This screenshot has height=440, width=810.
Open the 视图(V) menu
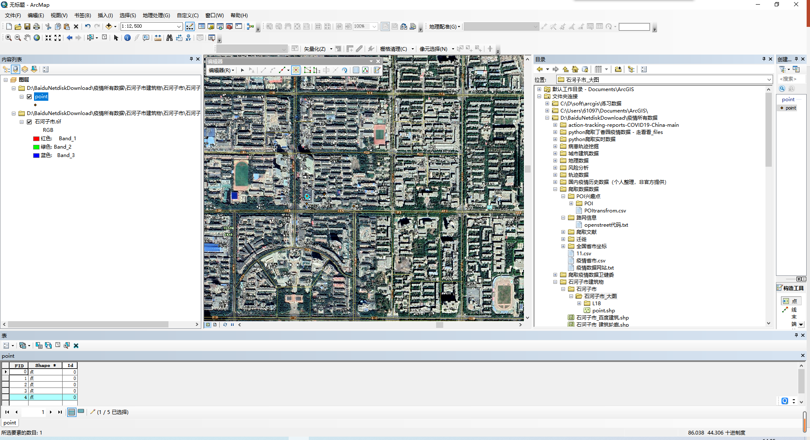[x=59, y=16]
